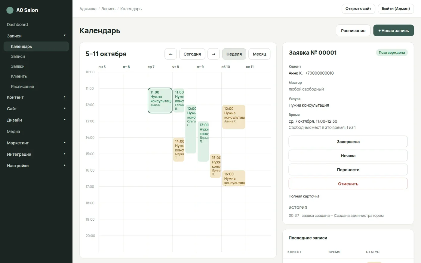This screenshot has width=421, height=263.
Task: Select Thursday 14:00 appointment of Мария Т.
Action: point(179,149)
